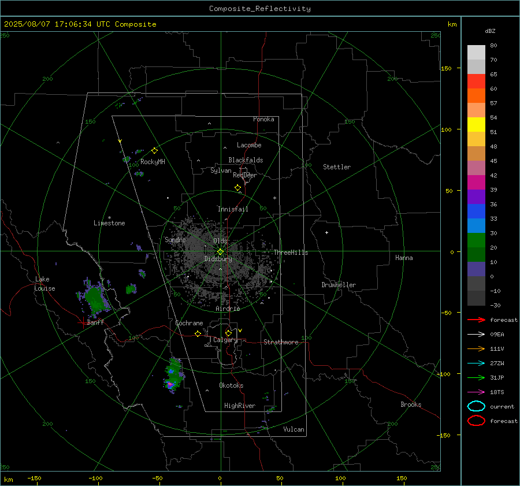The image size is (520, 486).
Task: Click the RockyMH label
Action: tap(153, 162)
